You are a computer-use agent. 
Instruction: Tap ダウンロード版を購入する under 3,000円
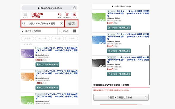coord(47,65)
